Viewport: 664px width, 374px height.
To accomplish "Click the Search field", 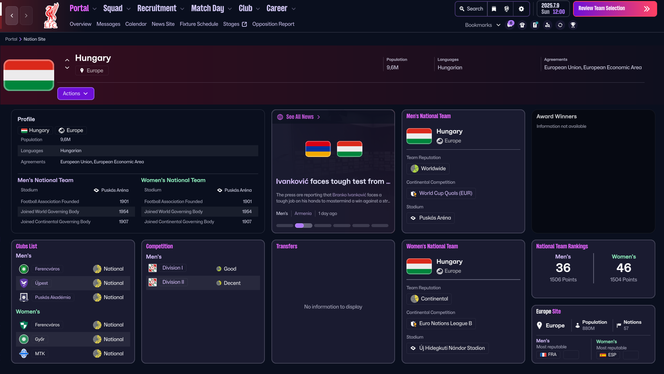I will [471, 9].
